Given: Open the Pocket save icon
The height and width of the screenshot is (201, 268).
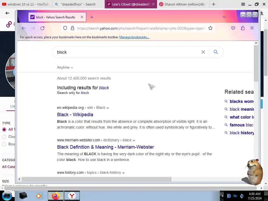Looking at the screenshot, I should tap(233, 28).
